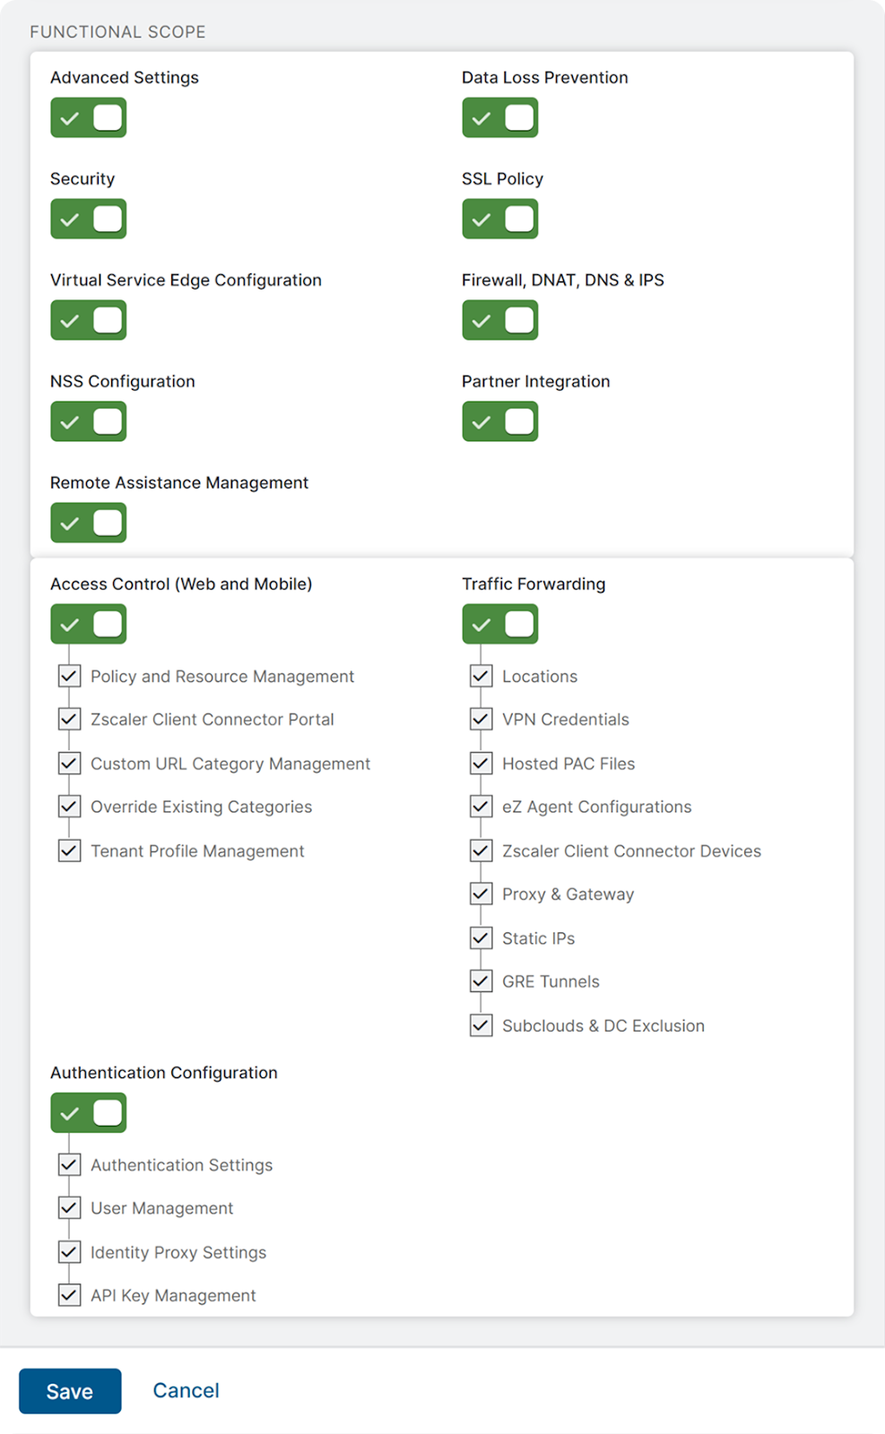Viewport: 885px width, 1434px height.
Task: Toggle Authentication Configuration switch
Action: point(88,1113)
